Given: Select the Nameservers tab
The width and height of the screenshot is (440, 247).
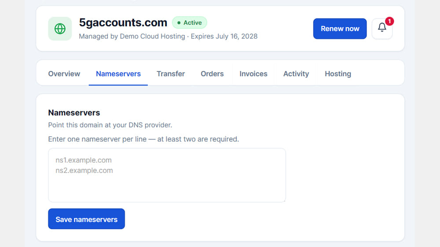Looking at the screenshot, I should 118,74.
